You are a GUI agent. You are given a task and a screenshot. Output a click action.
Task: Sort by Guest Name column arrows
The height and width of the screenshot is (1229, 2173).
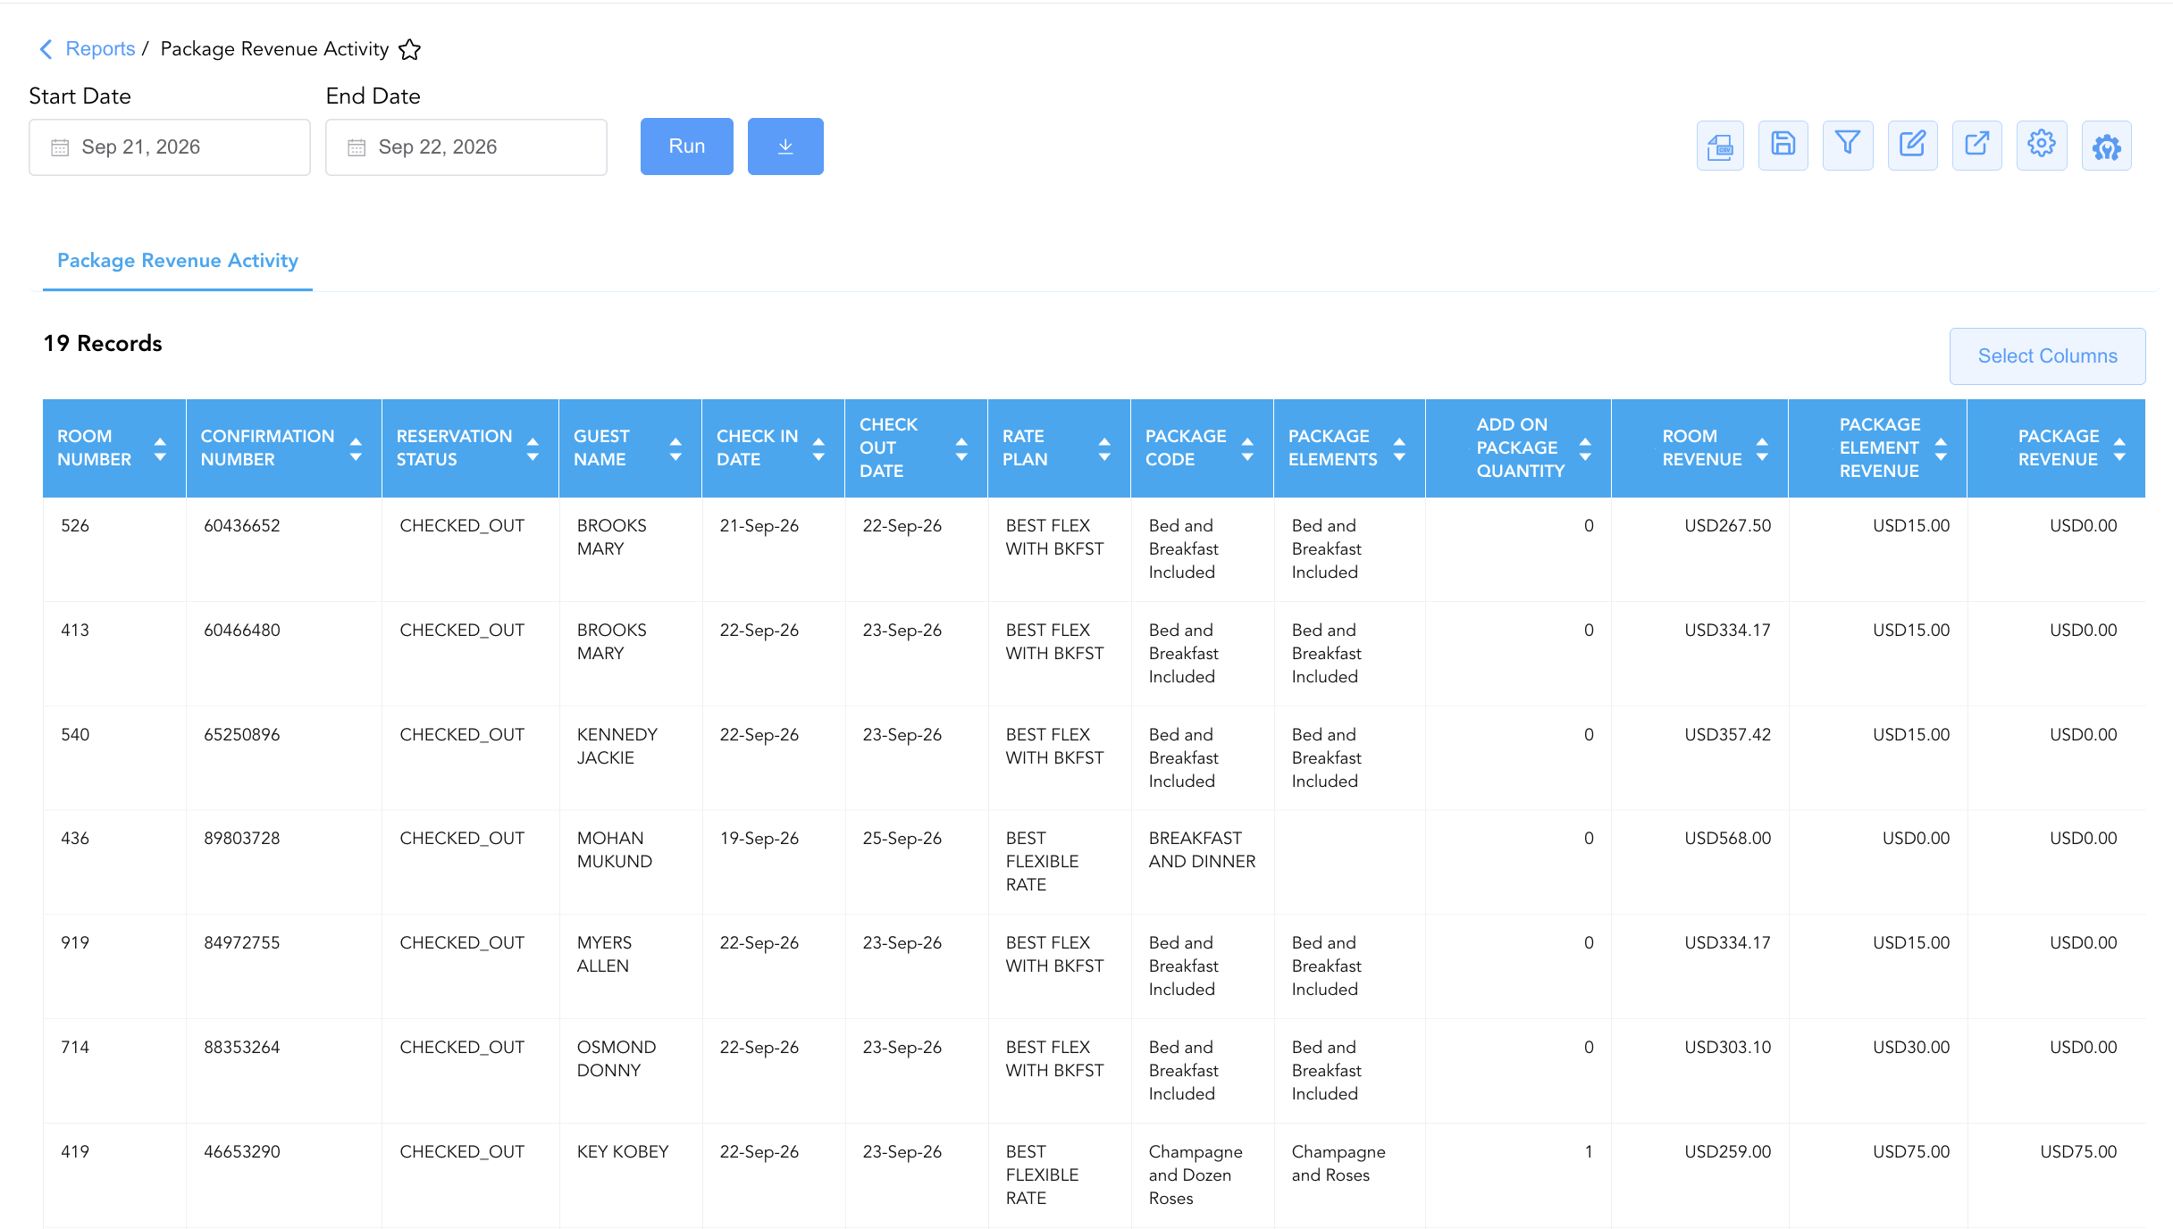click(x=675, y=448)
